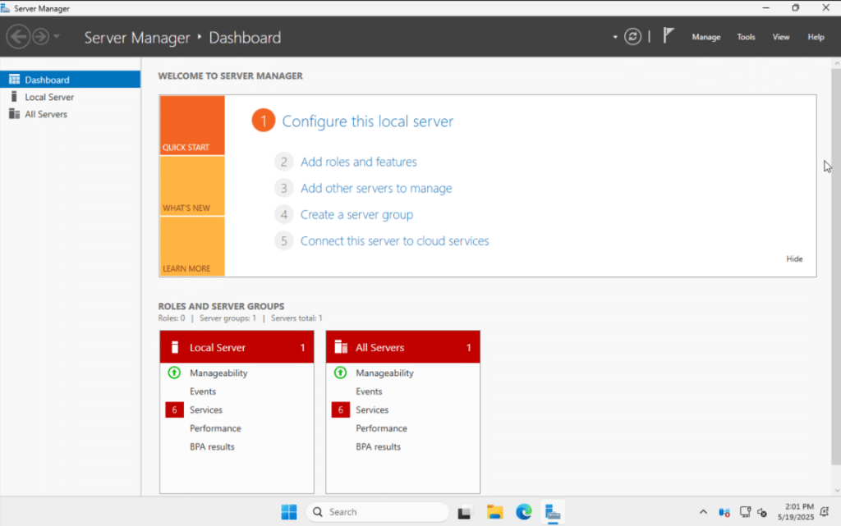Click the step 4 number circle
Screen dimensions: 841x526
[283, 214]
